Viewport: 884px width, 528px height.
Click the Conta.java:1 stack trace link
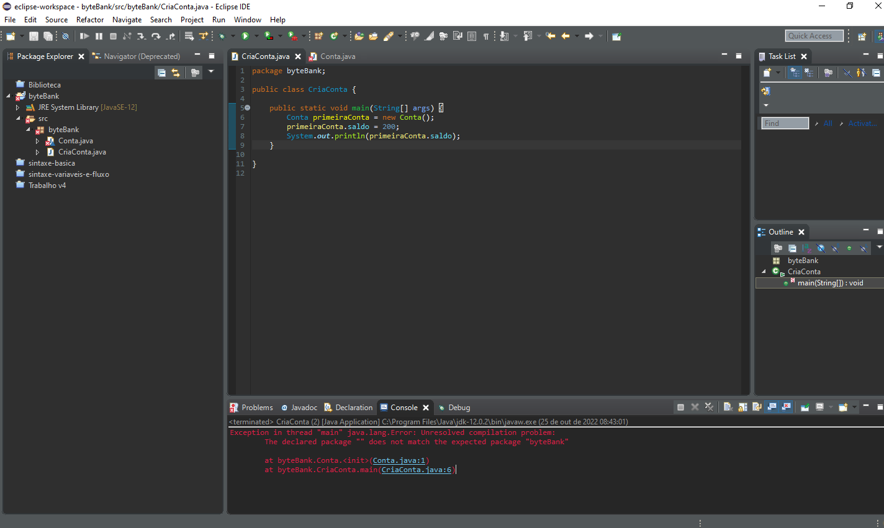[x=399, y=460]
